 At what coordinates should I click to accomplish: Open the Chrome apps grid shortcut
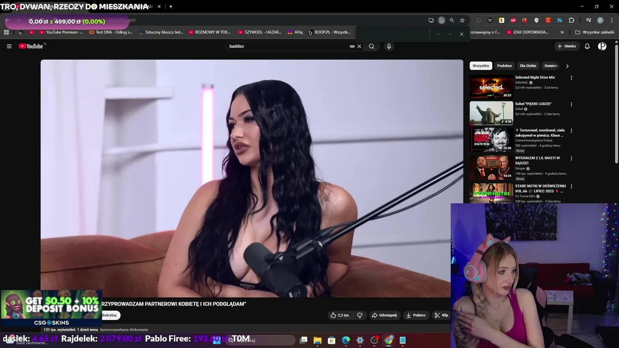point(6,32)
